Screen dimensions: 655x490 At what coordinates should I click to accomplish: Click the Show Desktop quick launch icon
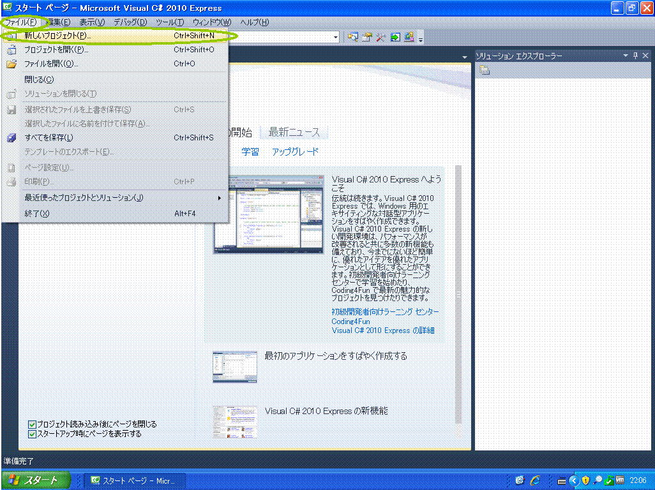[x=520, y=480]
